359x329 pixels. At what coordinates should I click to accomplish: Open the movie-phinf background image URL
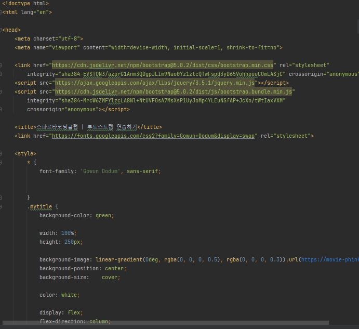click(330, 259)
